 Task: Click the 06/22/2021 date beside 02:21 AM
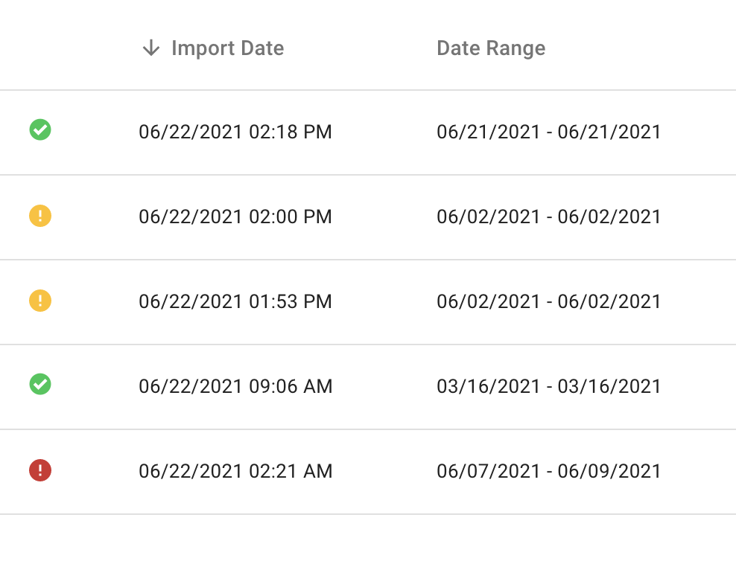(191, 472)
